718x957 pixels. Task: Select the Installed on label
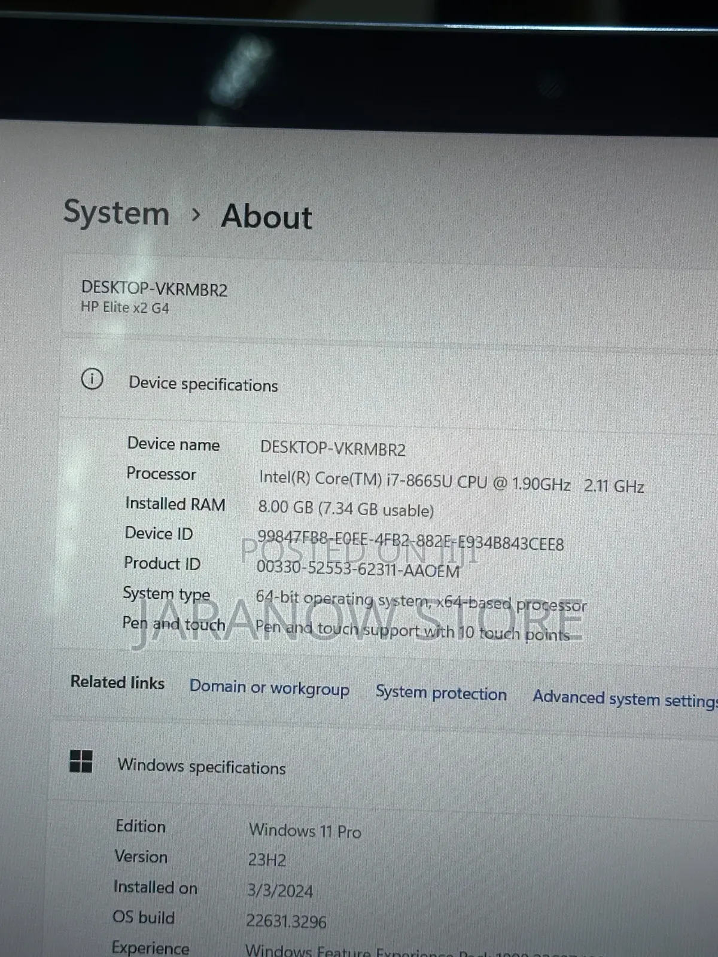tap(156, 887)
